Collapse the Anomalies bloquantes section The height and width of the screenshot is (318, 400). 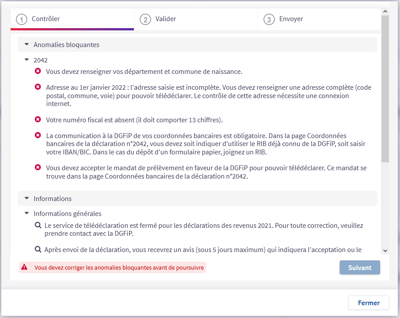pyautogui.click(x=26, y=45)
